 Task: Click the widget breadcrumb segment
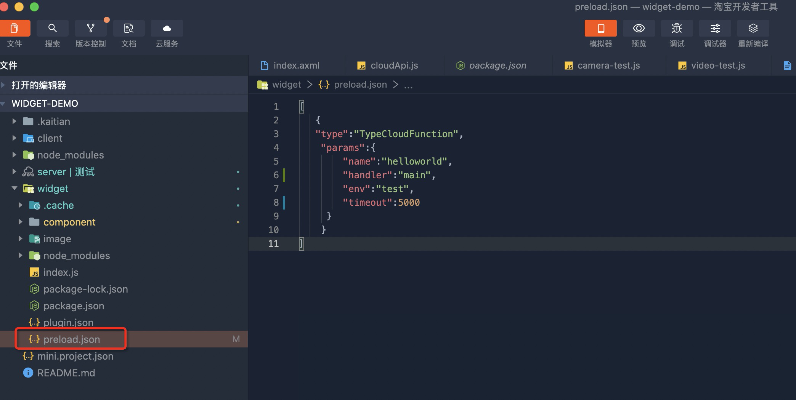pyautogui.click(x=286, y=85)
